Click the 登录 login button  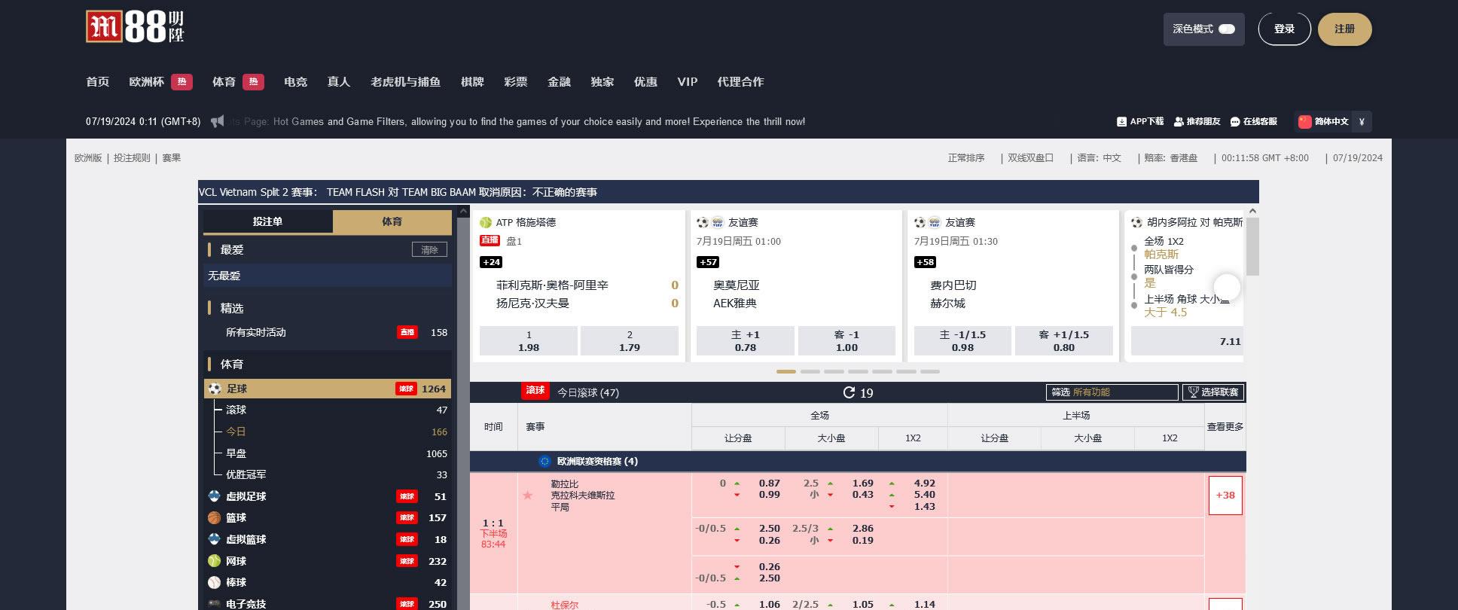pyautogui.click(x=1284, y=29)
